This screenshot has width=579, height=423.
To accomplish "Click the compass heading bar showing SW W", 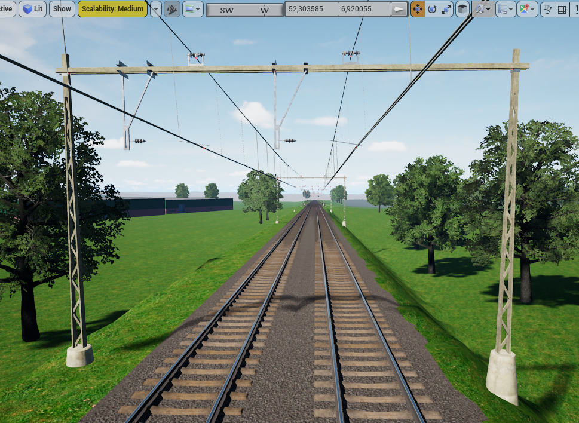I will coord(244,10).
